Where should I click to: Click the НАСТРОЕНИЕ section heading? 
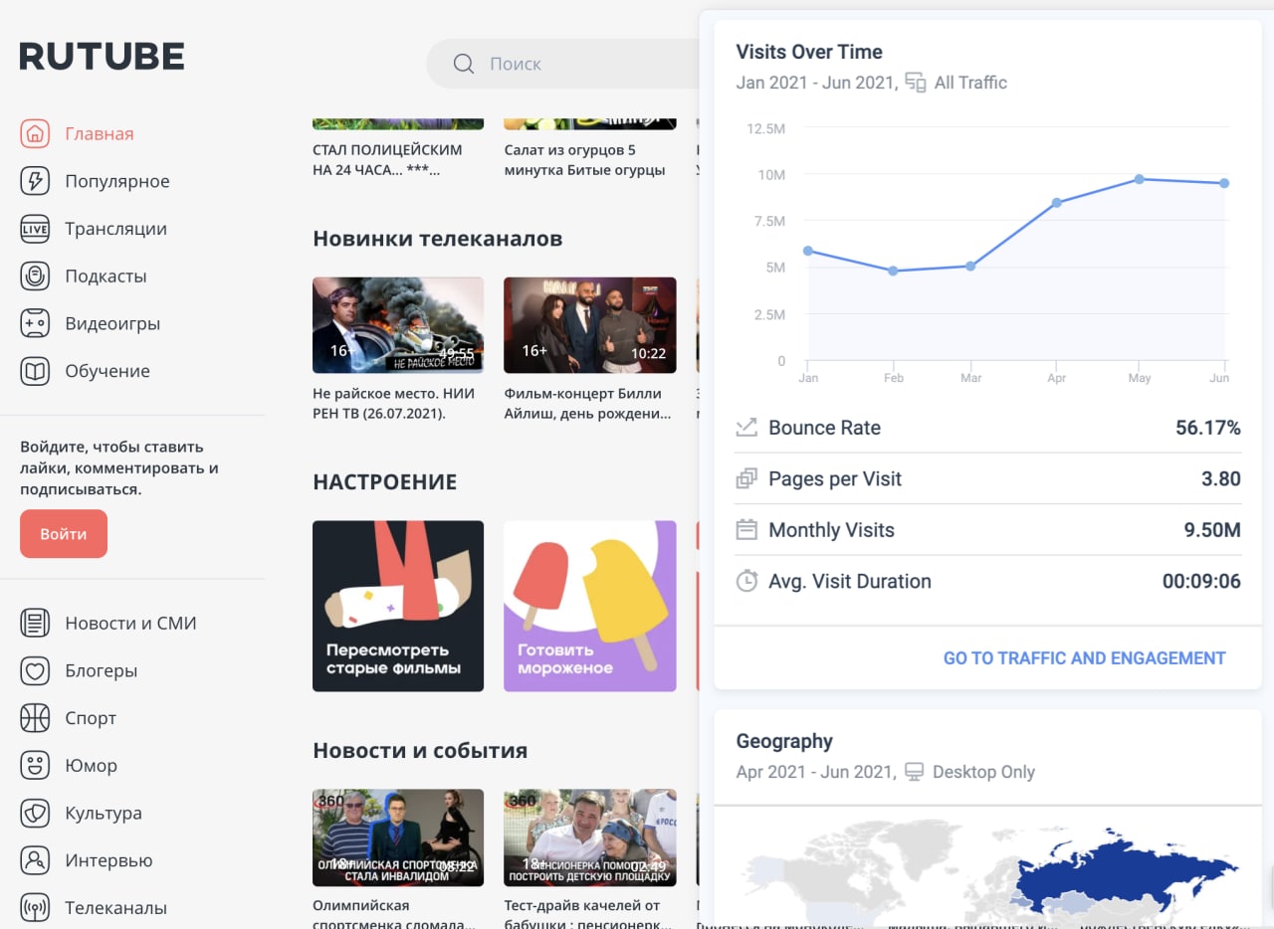tap(385, 482)
